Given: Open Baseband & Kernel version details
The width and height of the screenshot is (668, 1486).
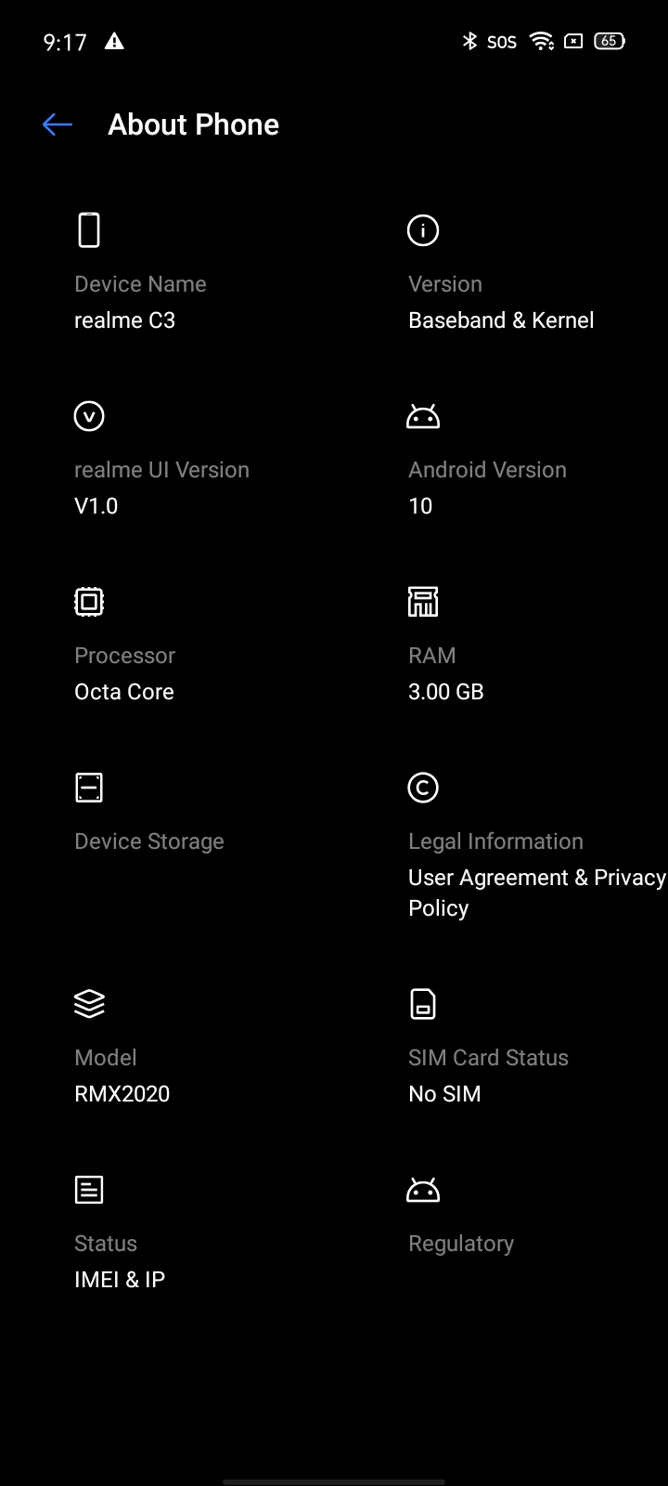Looking at the screenshot, I should pos(501,320).
